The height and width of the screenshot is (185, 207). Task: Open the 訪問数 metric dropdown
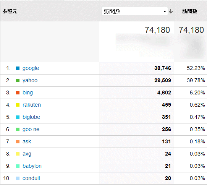(135, 11)
